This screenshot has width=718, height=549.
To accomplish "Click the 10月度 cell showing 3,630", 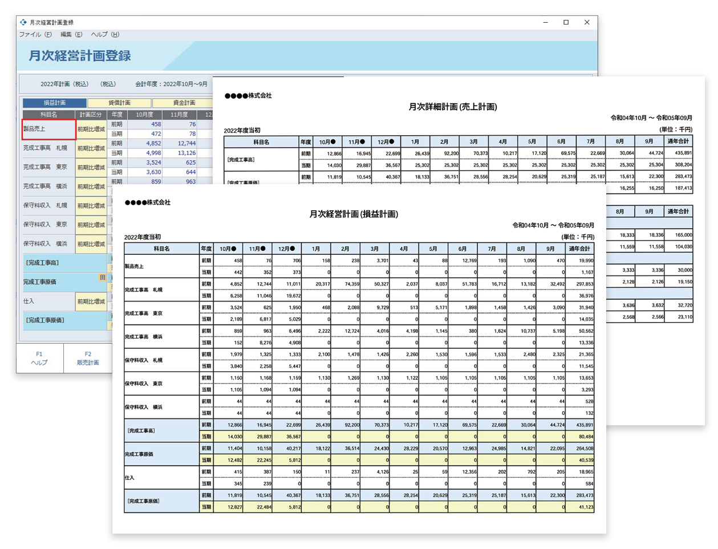I will [x=145, y=172].
